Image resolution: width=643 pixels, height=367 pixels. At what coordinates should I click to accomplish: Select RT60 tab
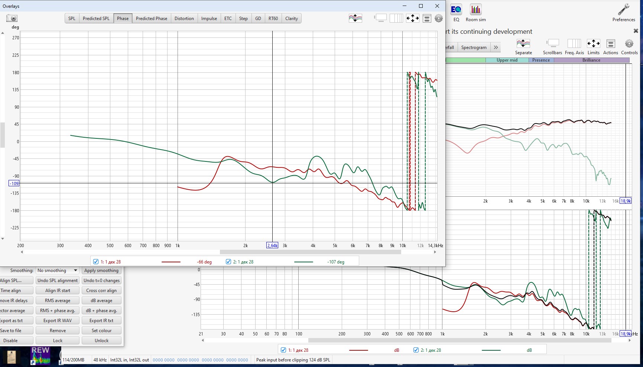[273, 18]
